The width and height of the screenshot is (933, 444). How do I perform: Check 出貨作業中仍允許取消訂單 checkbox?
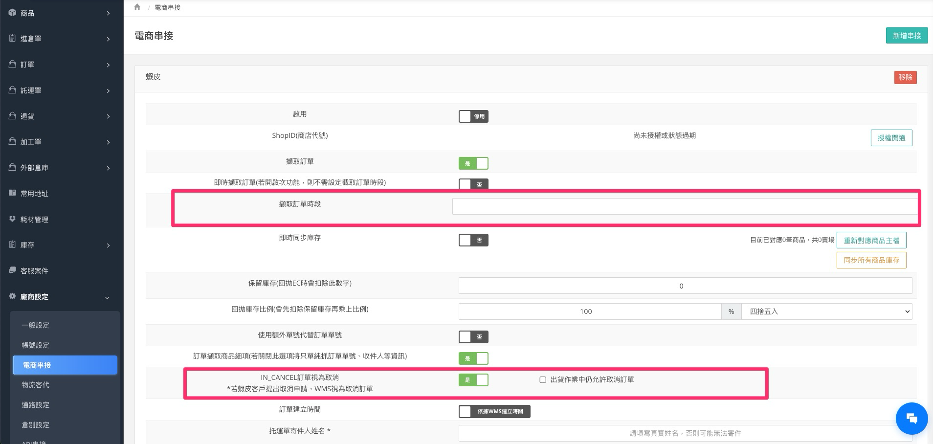(543, 379)
